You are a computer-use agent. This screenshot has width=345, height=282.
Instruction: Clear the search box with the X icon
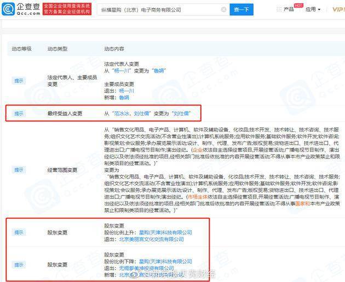pos(223,9)
